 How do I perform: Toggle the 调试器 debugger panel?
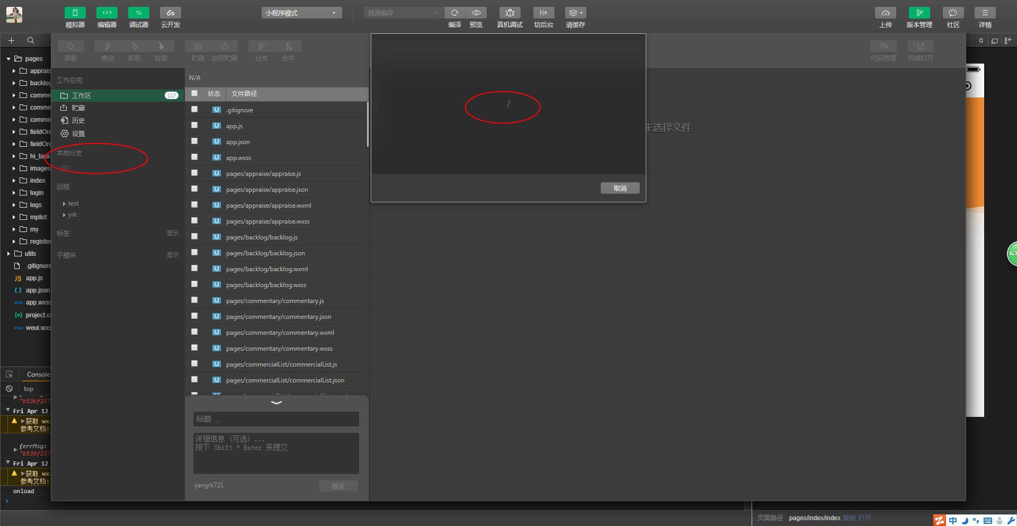point(139,13)
